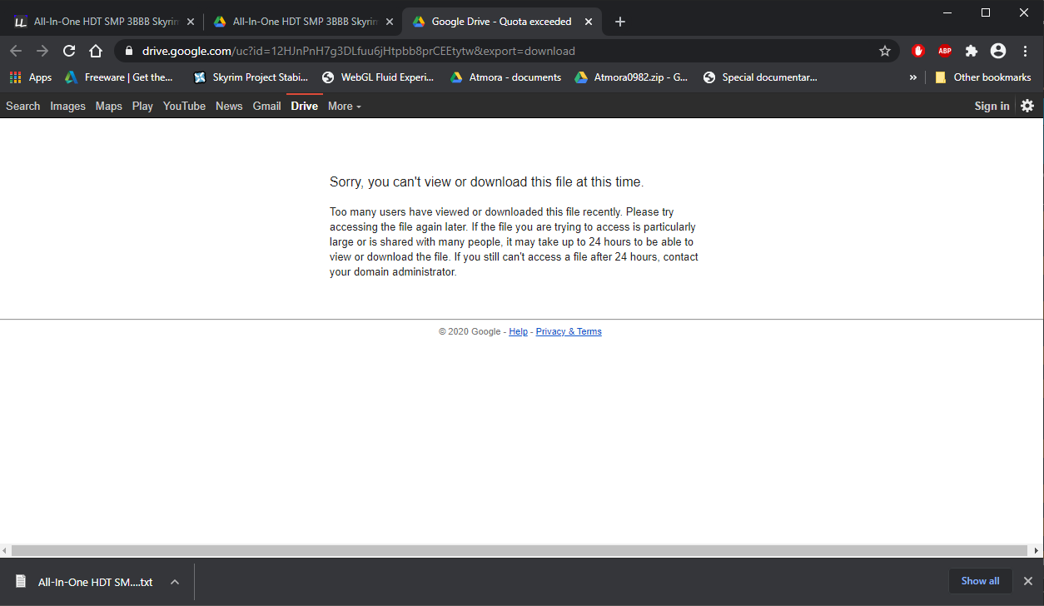Open the Privacy & Terms link
Viewport: 1044px width, 606px height.
click(x=569, y=331)
